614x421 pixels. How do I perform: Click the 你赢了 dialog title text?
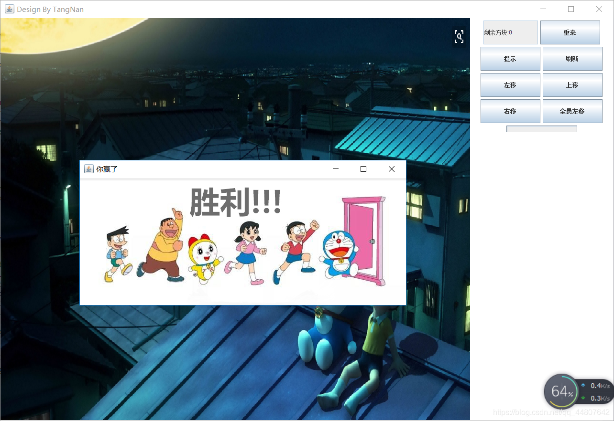[107, 169]
